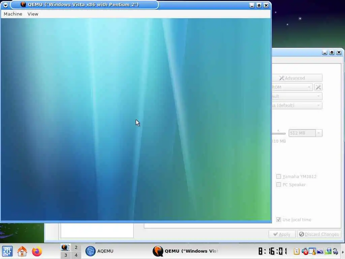Enable the Yamaha YM3812 checkbox

pos(279,176)
